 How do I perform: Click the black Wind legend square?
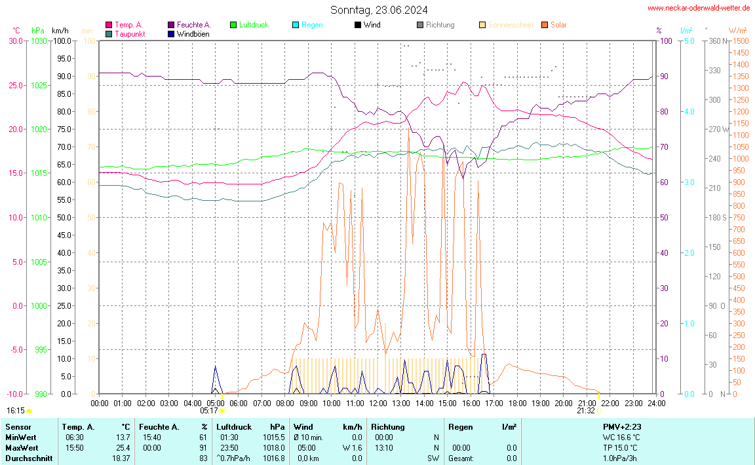[358, 25]
